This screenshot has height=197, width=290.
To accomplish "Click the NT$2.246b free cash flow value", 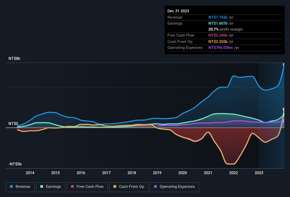I will pos(218,35).
